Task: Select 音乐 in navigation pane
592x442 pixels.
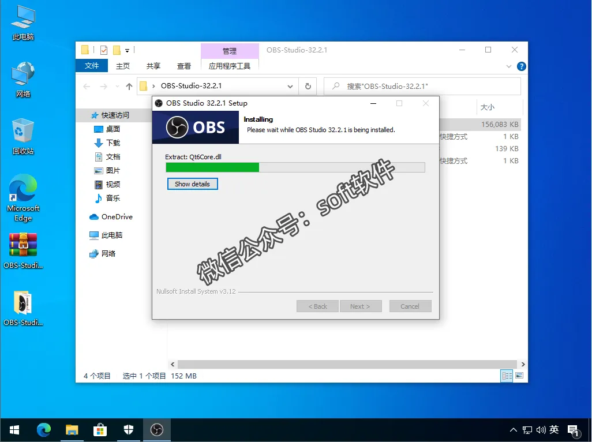Action: pos(113,198)
